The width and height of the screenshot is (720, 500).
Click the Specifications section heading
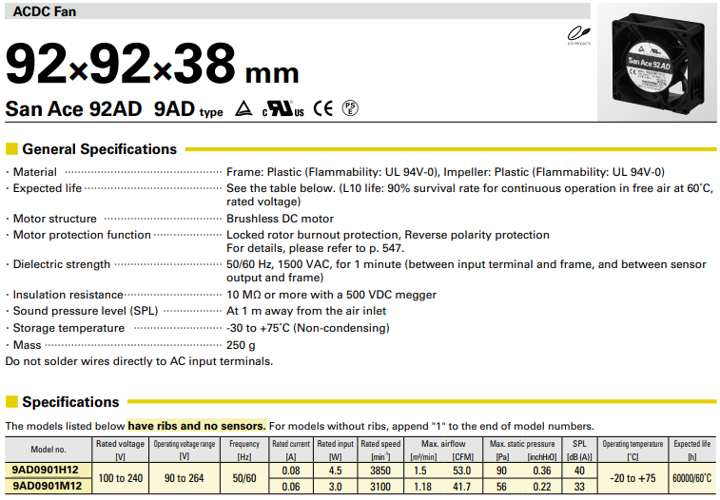click(70, 402)
